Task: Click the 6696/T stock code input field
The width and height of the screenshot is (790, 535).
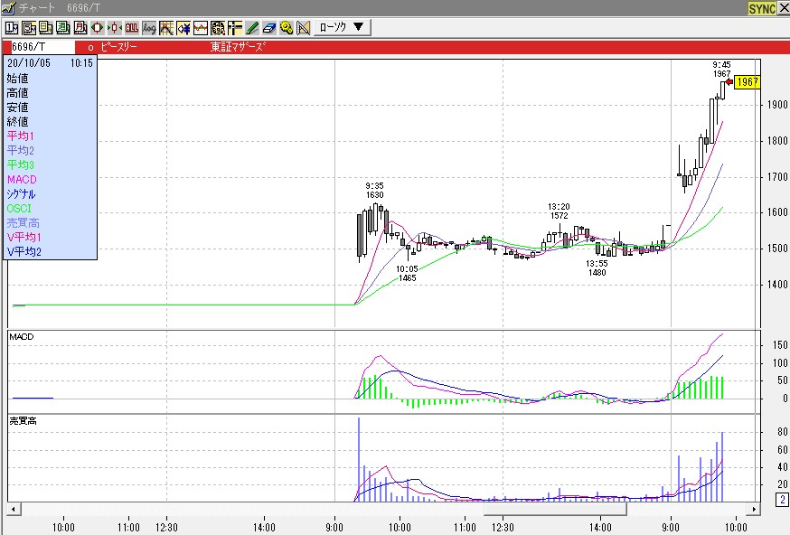Action: tap(39, 46)
